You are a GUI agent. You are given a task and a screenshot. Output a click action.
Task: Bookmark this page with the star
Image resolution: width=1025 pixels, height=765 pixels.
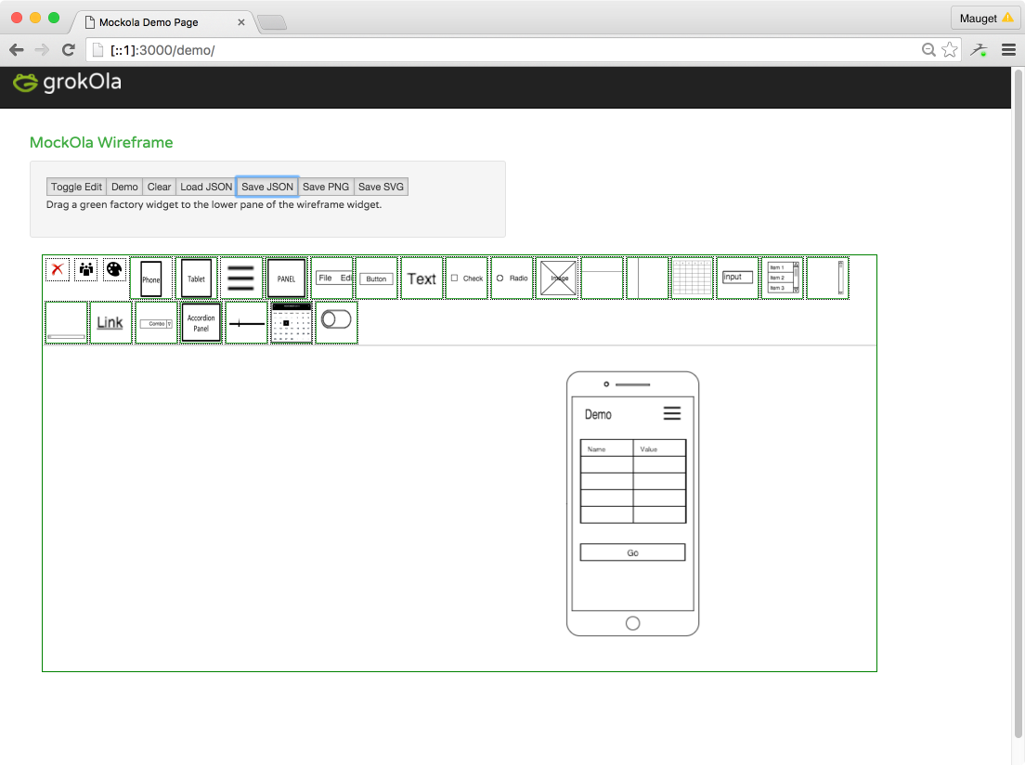tap(950, 50)
